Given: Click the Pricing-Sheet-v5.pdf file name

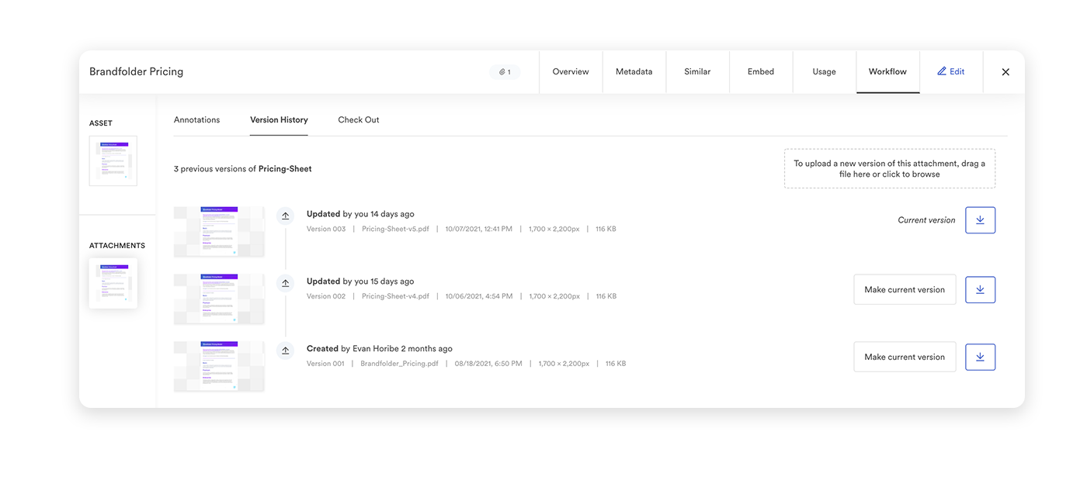Looking at the screenshot, I should tap(395, 229).
